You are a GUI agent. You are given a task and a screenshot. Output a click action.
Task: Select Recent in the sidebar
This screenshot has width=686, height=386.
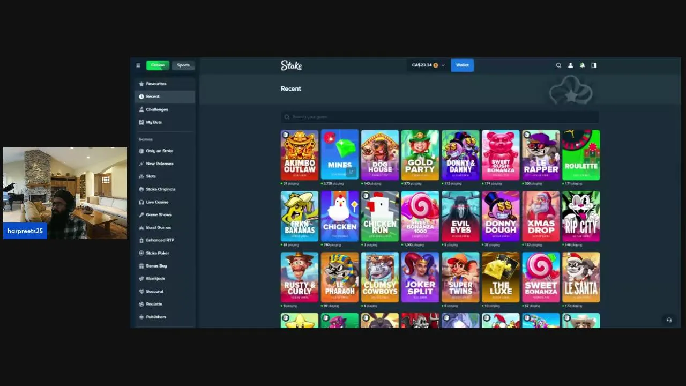coord(165,96)
